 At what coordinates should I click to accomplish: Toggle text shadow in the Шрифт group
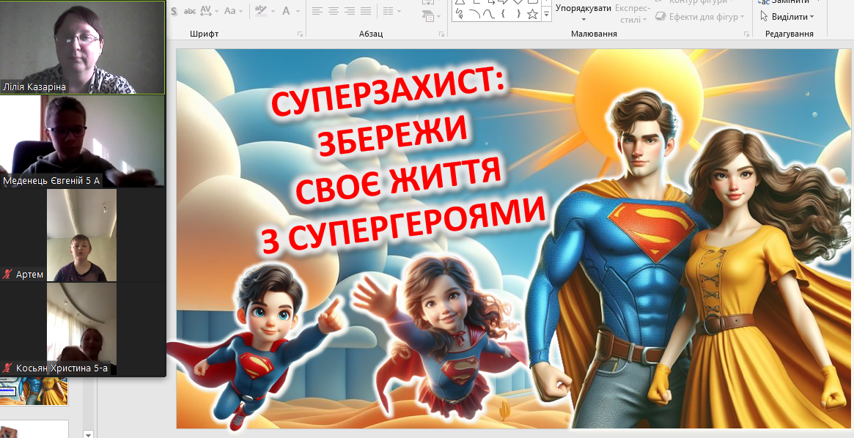click(174, 11)
